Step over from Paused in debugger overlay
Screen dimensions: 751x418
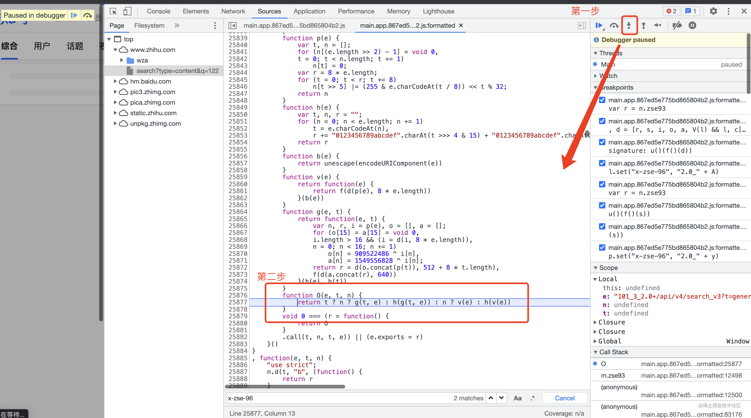coord(87,15)
